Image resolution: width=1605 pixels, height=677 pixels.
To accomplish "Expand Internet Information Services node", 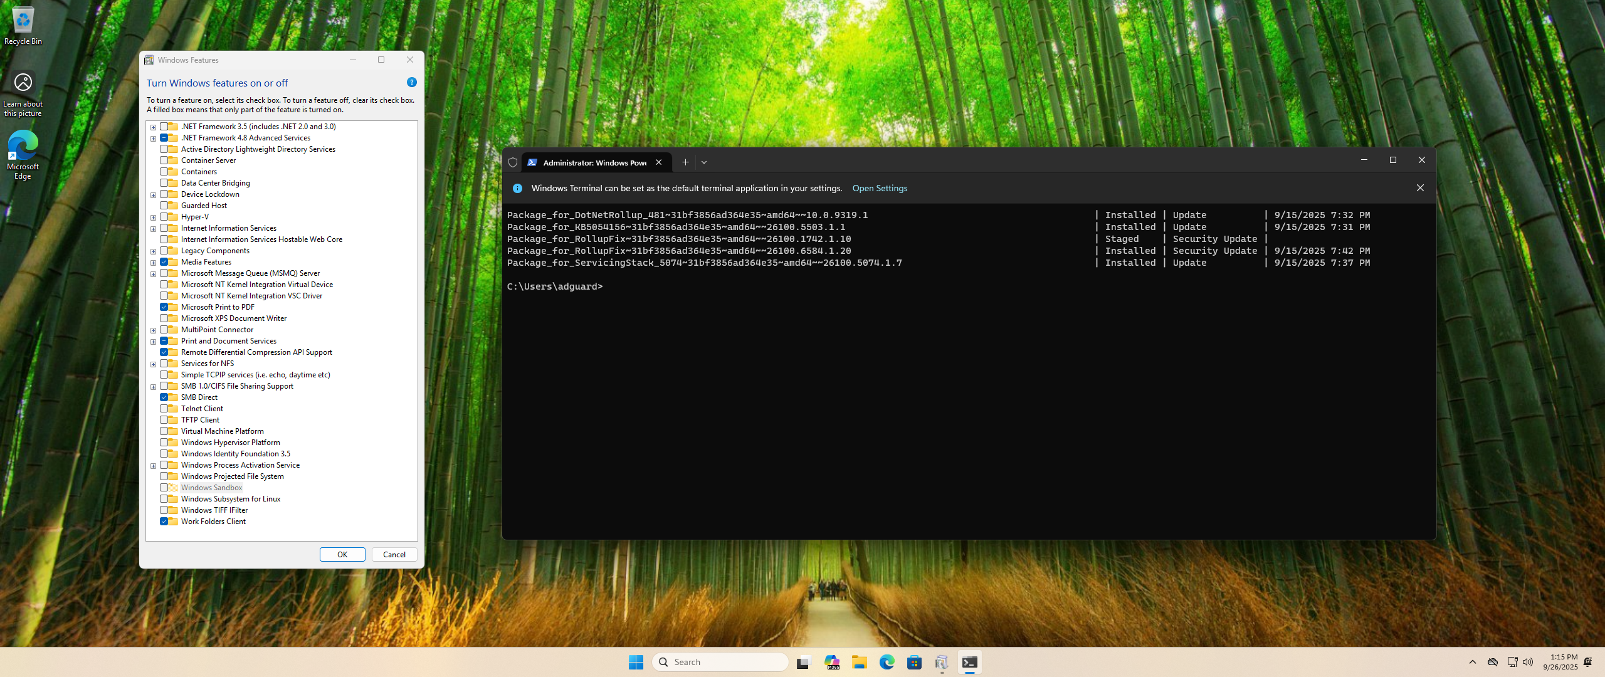I will coord(153,229).
